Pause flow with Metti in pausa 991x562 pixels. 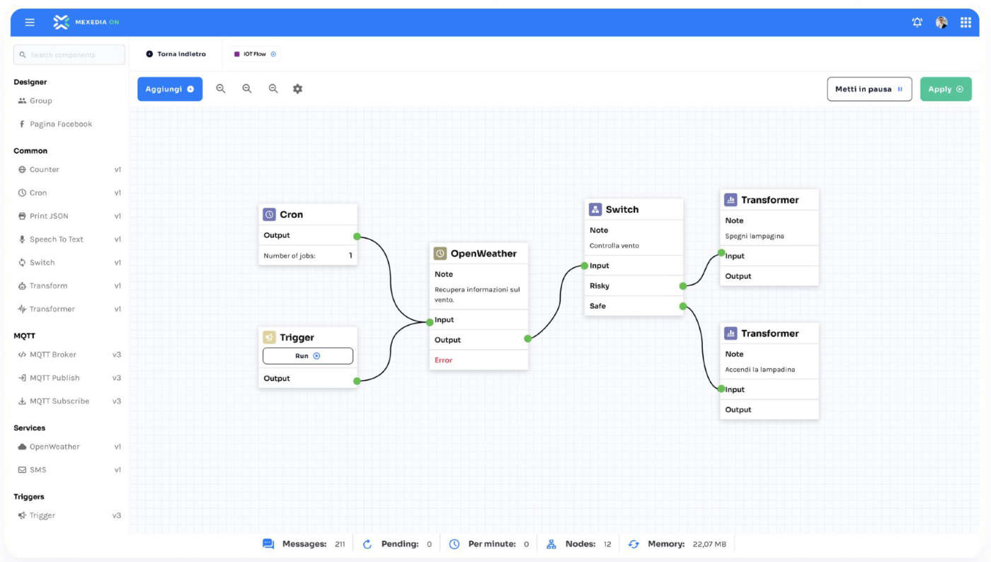[869, 89]
